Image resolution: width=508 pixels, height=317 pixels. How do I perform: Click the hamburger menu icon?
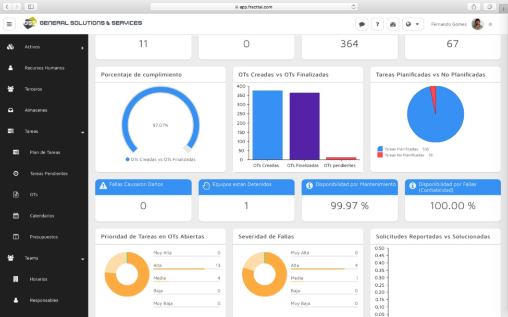(x=9, y=24)
